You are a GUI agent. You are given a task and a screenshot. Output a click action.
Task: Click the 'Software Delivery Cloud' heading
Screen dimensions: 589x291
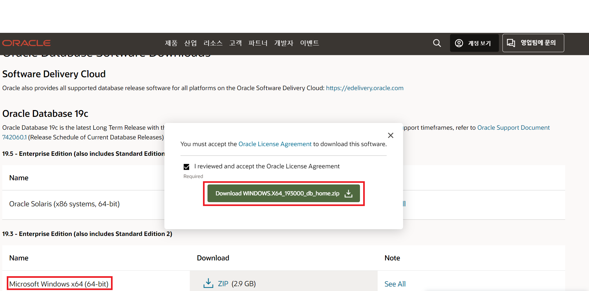(x=54, y=74)
